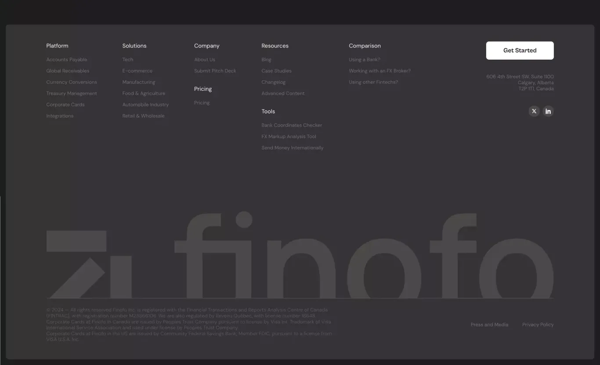Viewport: 600px width, 365px height.
Task: Open the X (Twitter) social icon
Action: [534, 111]
